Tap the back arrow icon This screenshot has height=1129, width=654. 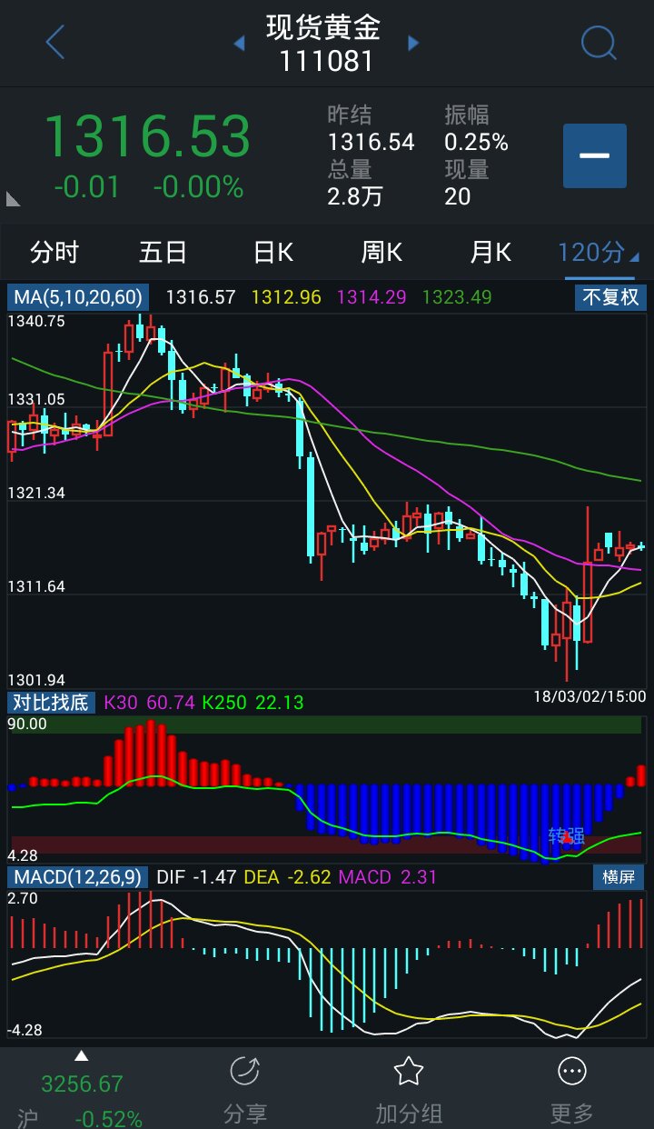pyautogui.click(x=55, y=42)
